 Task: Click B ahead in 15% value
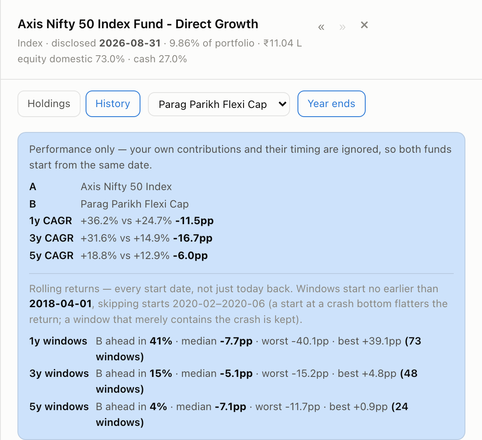pos(161,373)
